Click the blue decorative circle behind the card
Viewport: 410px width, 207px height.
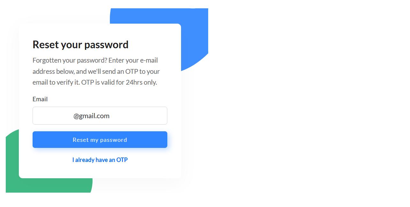click(195, 38)
